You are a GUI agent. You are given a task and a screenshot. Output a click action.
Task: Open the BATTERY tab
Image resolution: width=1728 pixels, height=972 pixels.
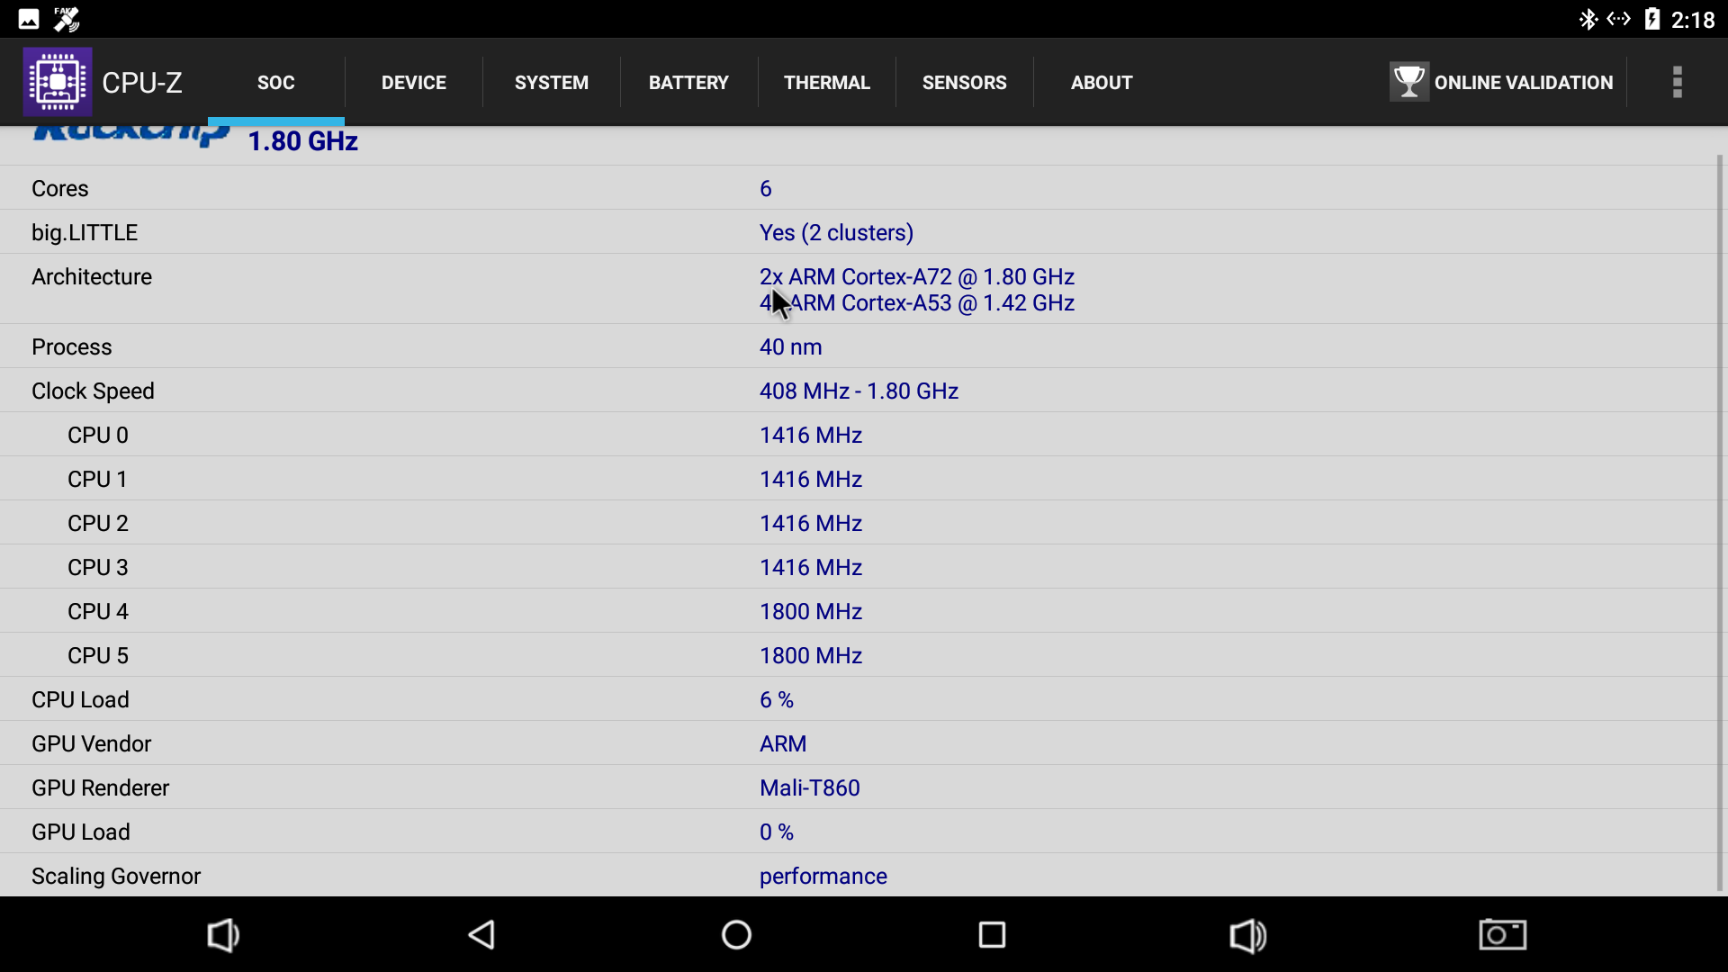point(688,82)
